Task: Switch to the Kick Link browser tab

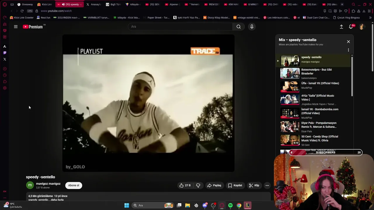Action: [x=45, y=4]
